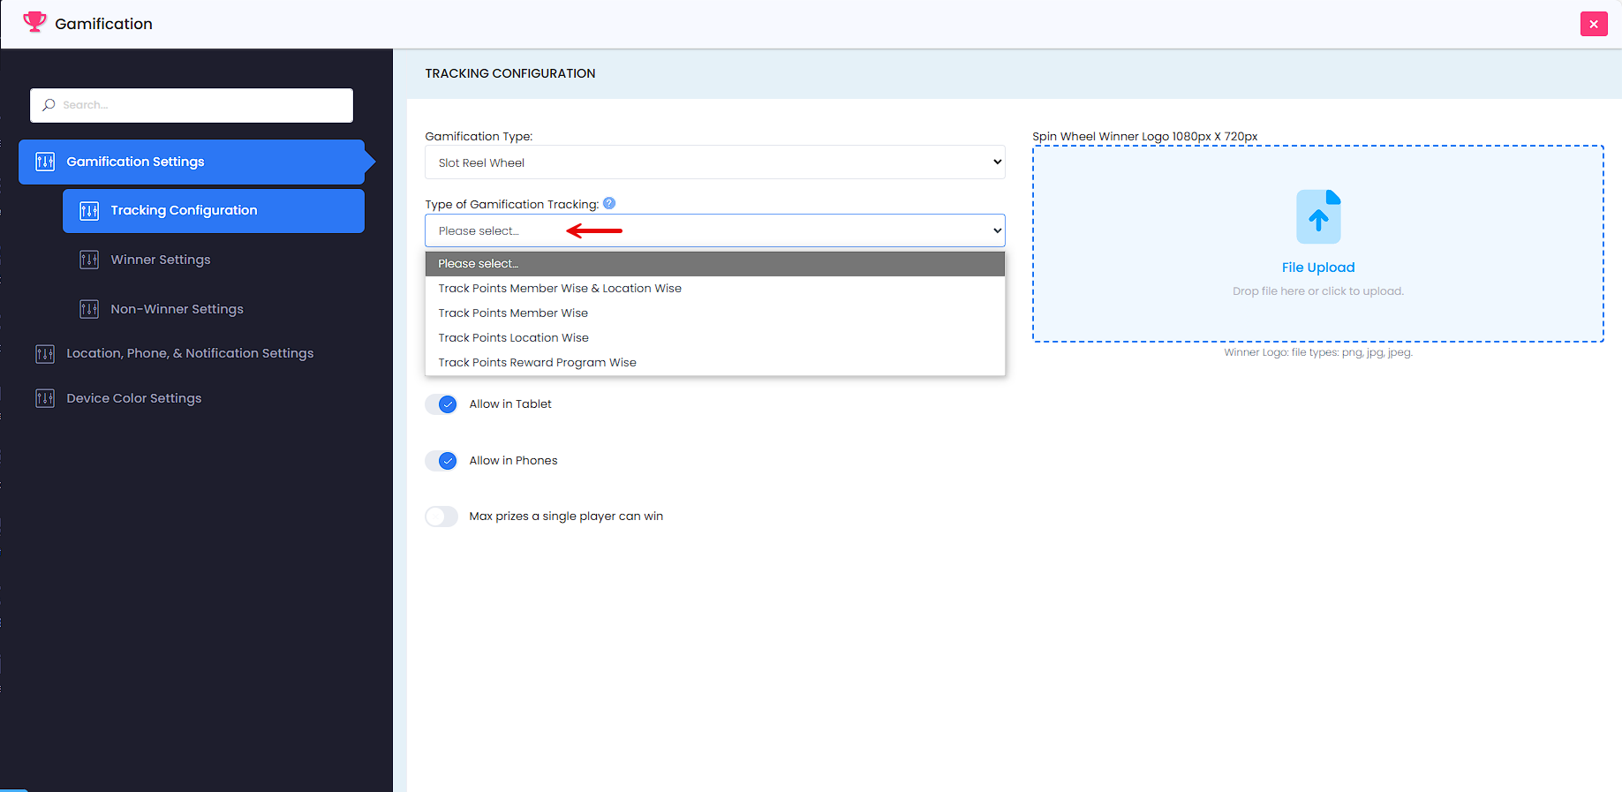This screenshot has width=1622, height=792.
Task: Toggle the Allow in Tablet switch
Action: pos(441,404)
